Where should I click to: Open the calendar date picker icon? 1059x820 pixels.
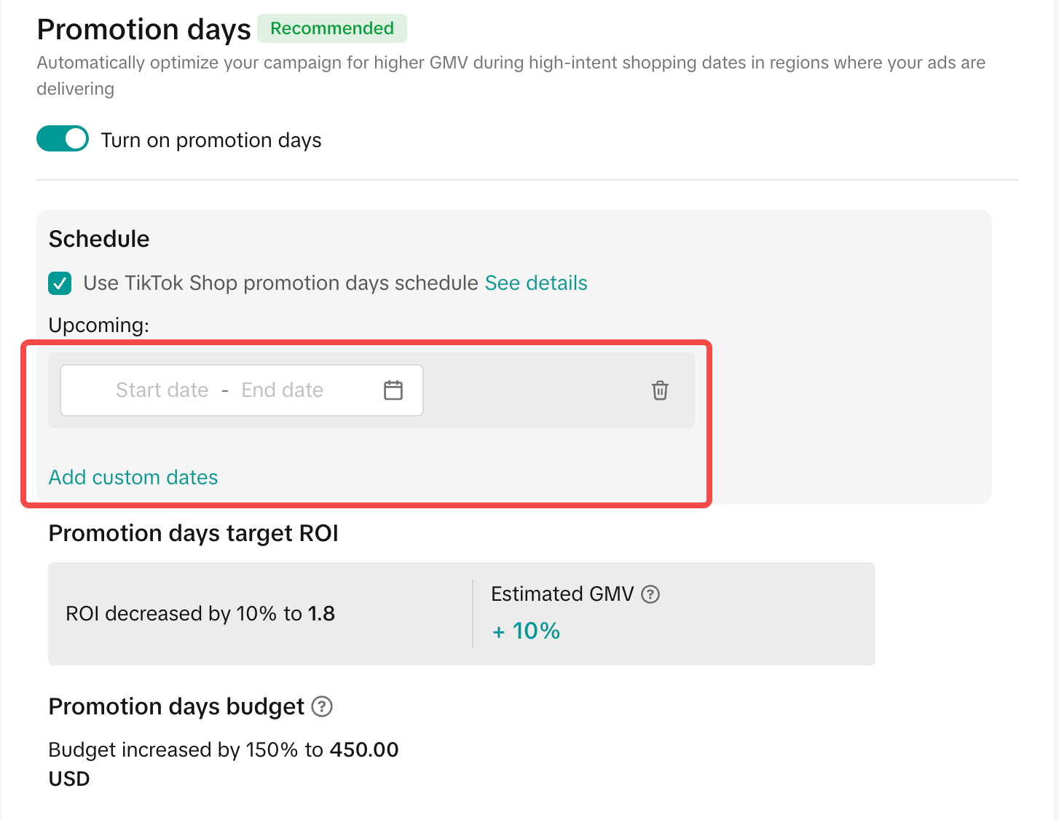coord(393,390)
